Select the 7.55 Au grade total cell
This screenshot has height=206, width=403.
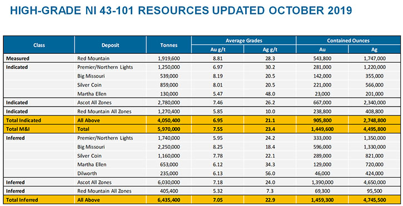coord(217,129)
